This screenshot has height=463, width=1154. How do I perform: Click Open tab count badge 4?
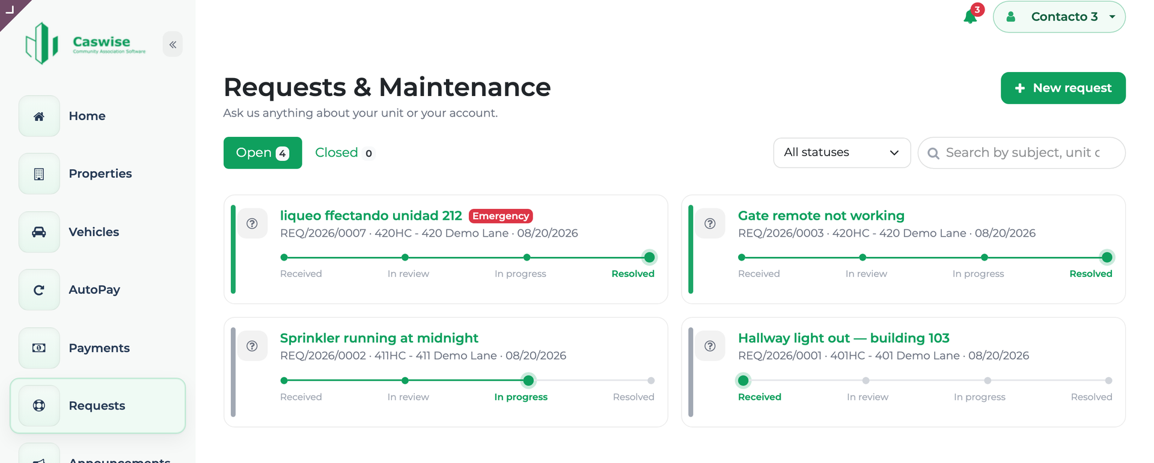click(282, 153)
